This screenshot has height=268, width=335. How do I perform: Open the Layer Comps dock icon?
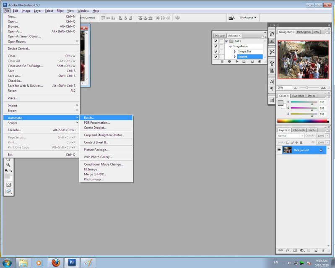click(272, 100)
